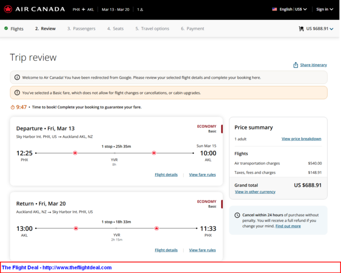
Task: Click the Mar 13 - Mar 20 dates in header
Action: point(116,9)
